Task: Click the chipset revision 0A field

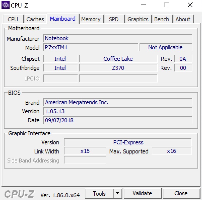Action: tap(183, 59)
